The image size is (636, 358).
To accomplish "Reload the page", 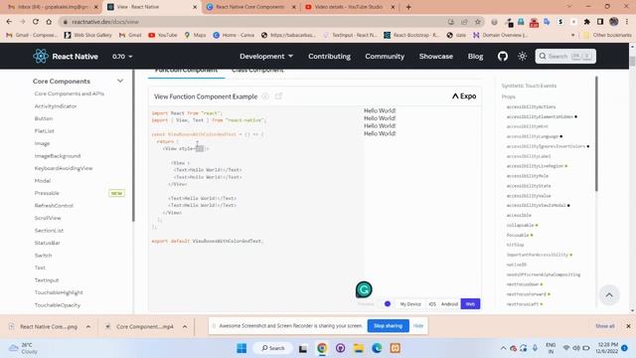I will click(x=36, y=22).
